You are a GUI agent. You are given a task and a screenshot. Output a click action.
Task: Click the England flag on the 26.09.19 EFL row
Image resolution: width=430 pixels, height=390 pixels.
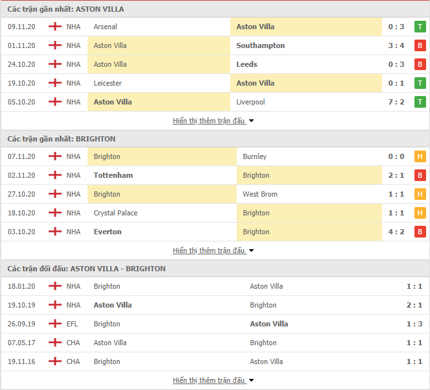pyautogui.click(x=55, y=324)
